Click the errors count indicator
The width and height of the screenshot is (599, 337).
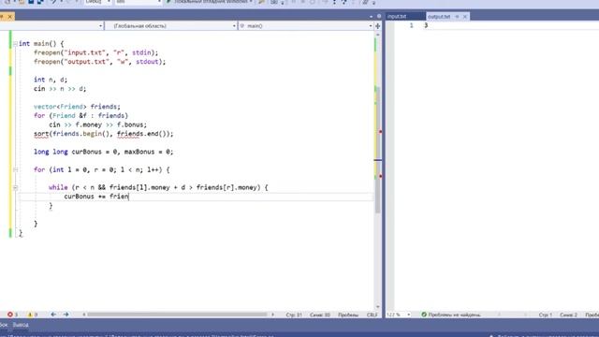click(x=12, y=315)
